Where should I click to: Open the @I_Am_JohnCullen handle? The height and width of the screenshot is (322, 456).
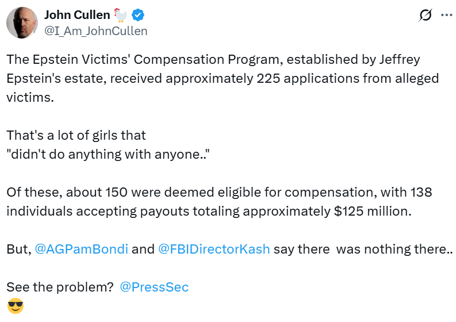(95, 31)
